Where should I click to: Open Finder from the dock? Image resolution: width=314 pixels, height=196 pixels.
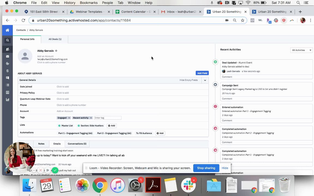point(29,185)
